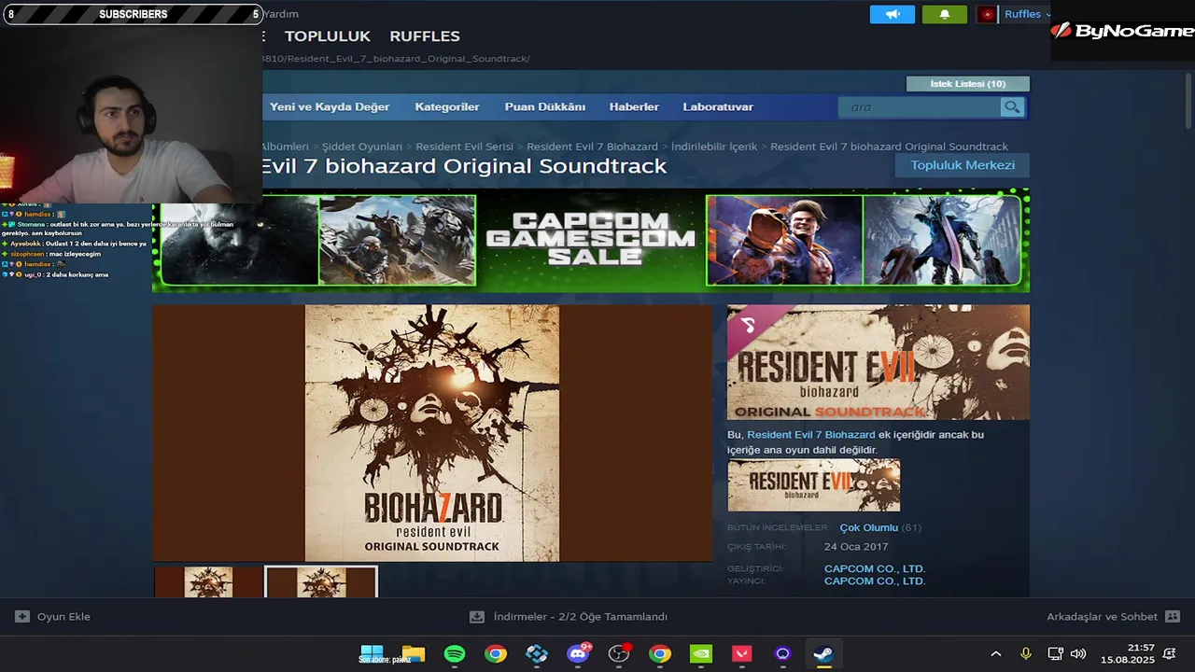Click the Capcom Gamescom Sale banner
This screenshot has width=1195, height=672.
coord(591,240)
